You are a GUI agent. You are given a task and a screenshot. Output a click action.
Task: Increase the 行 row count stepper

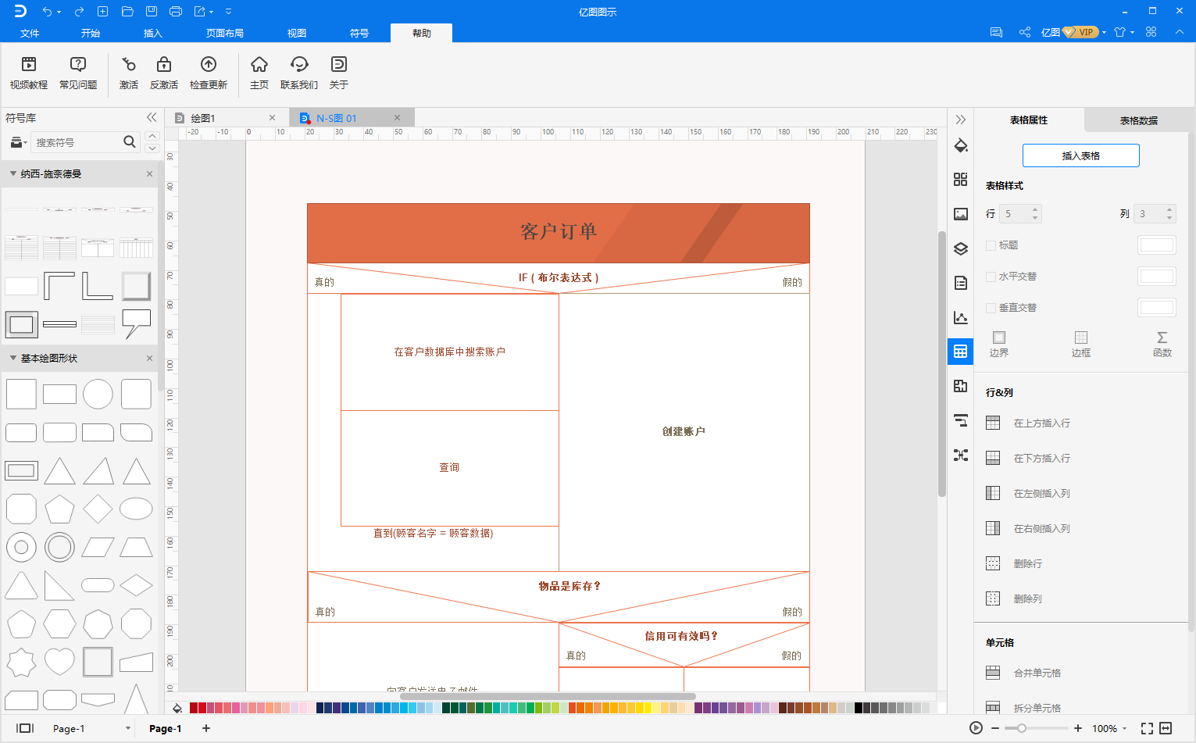click(x=1035, y=209)
